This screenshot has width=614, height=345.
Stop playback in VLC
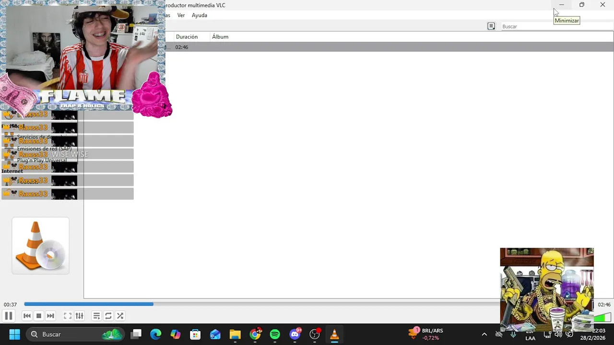coord(39,316)
